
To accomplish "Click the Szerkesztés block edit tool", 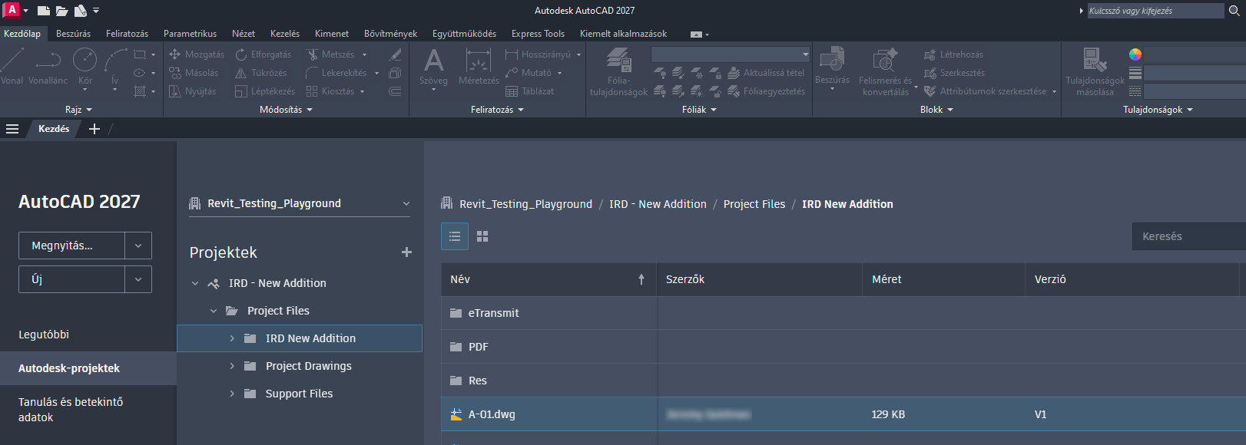I will pyautogui.click(x=954, y=73).
